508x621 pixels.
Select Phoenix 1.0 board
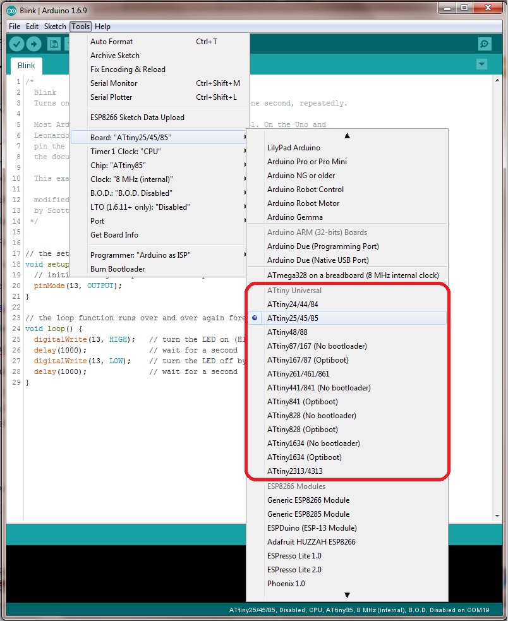pyautogui.click(x=347, y=583)
